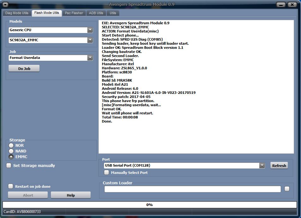Select the Flash Mode Utils tab
Image resolution: width=301 pixels, height=218 pixels.
[x=47, y=13]
